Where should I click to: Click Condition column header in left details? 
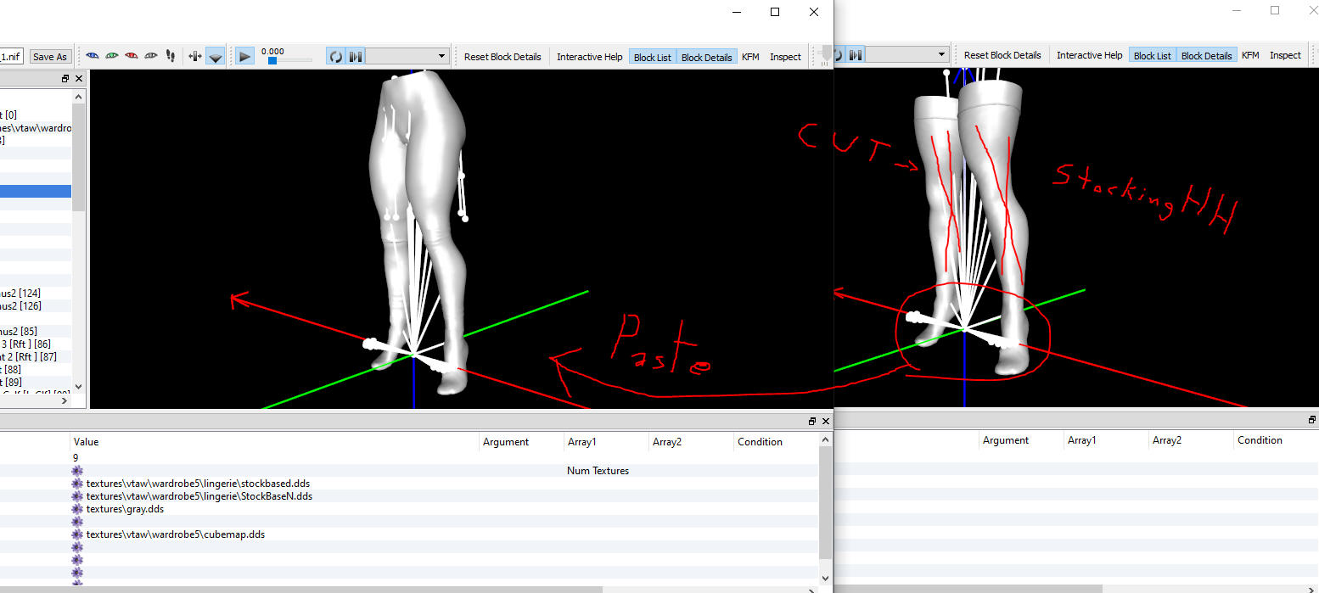pyautogui.click(x=776, y=442)
